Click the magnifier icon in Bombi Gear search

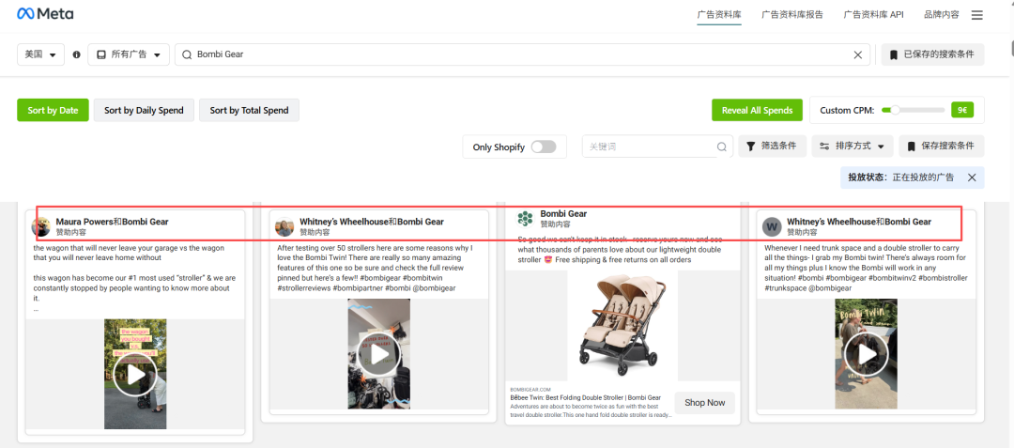click(x=186, y=55)
